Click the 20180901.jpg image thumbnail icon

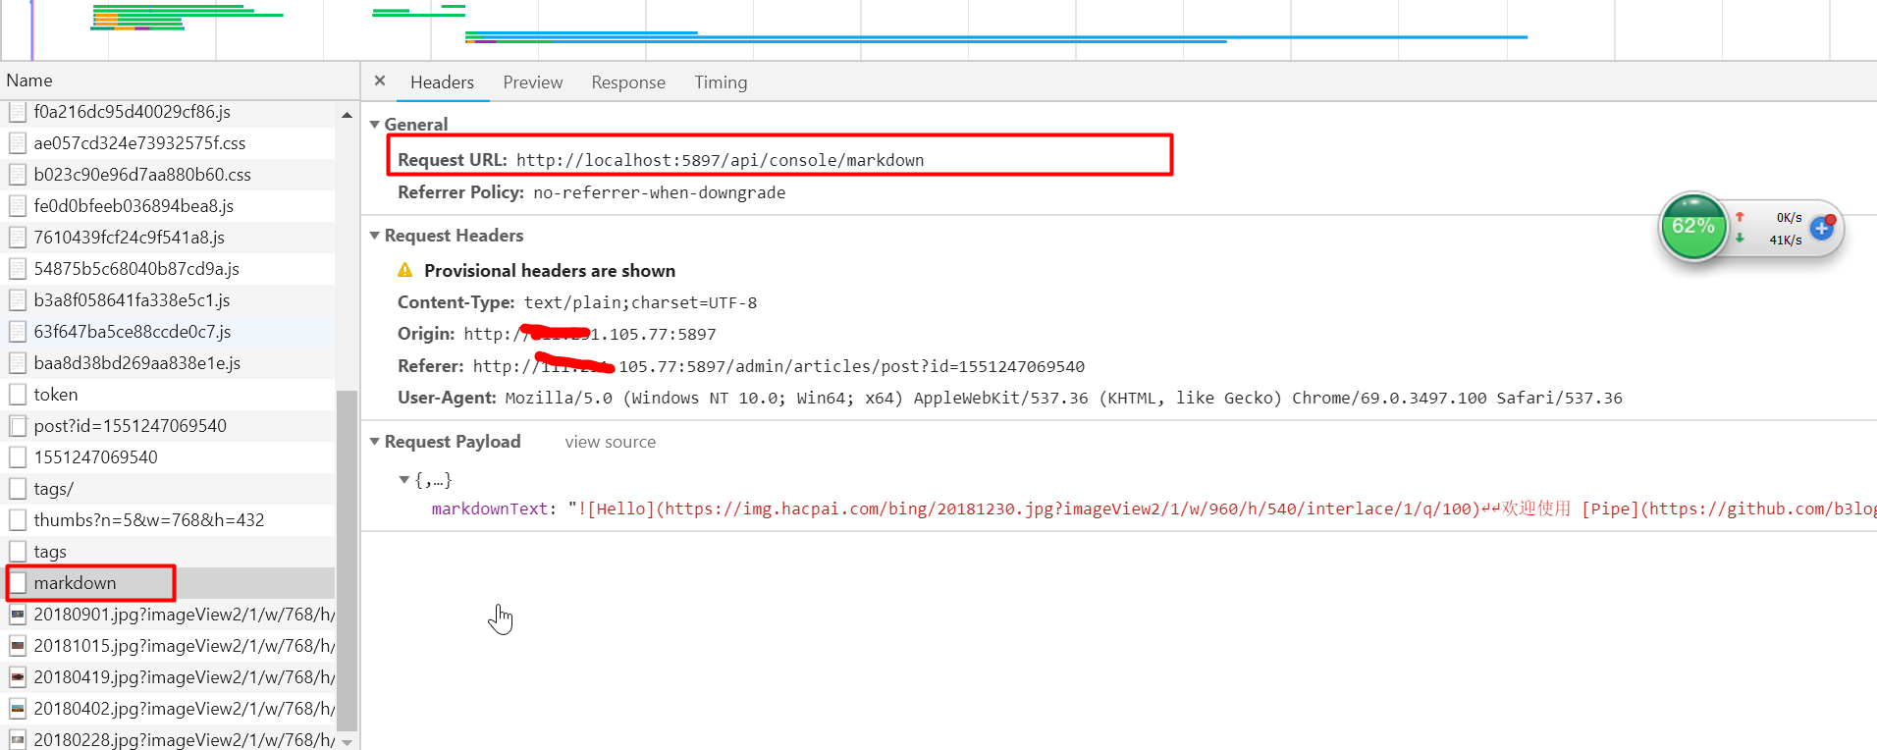[x=18, y=615]
